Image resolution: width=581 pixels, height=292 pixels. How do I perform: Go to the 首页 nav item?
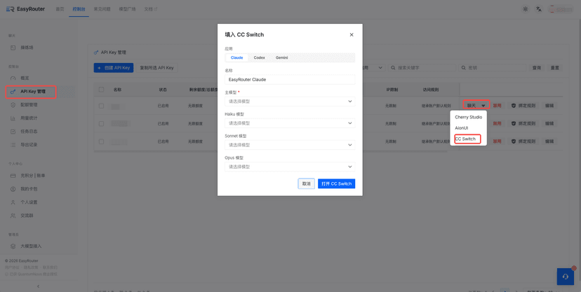pos(60,9)
